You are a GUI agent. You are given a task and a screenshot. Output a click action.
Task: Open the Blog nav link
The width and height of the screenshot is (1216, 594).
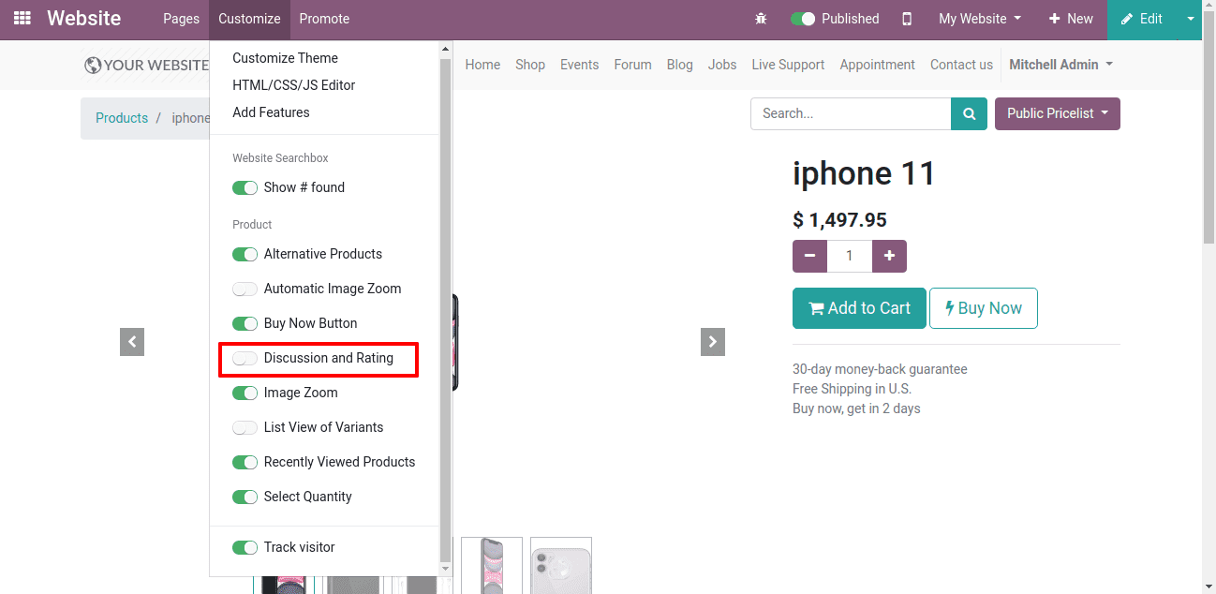680,65
